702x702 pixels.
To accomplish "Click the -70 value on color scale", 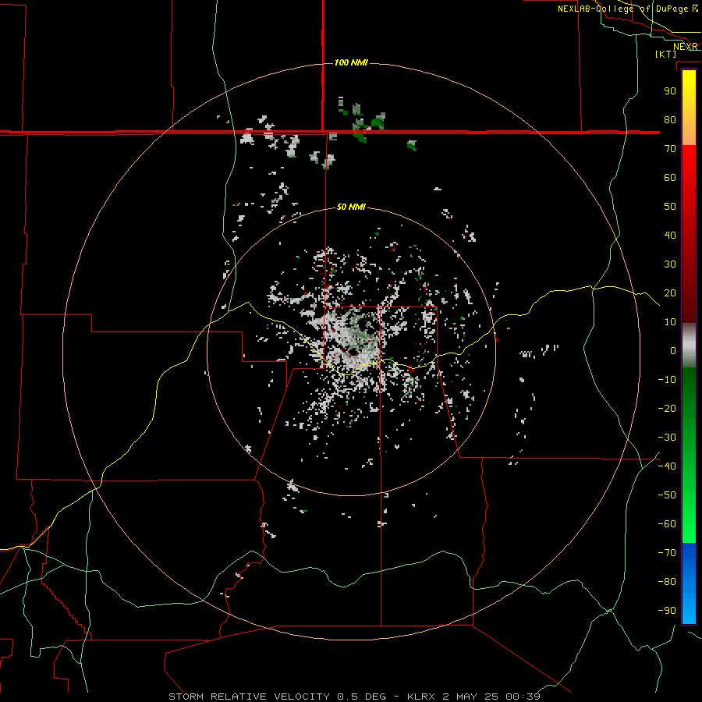I will [667, 553].
